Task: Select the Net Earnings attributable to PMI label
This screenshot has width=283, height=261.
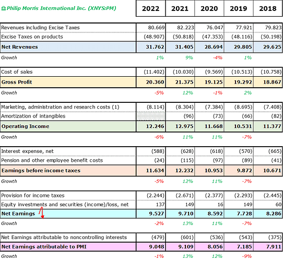Action: point(44,247)
